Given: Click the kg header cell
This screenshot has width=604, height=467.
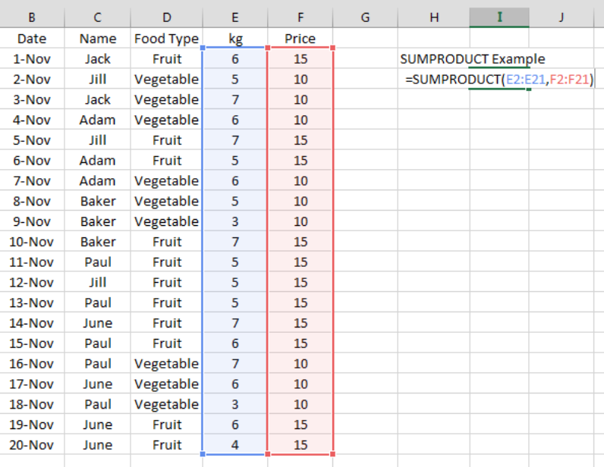Looking at the screenshot, I should pos(234,39).
